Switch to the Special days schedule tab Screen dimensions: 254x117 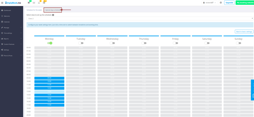click(53, 10)
